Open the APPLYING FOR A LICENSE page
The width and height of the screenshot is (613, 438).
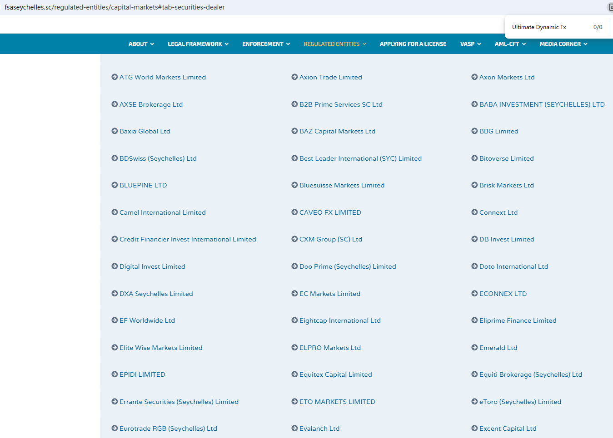click(413, 44)
